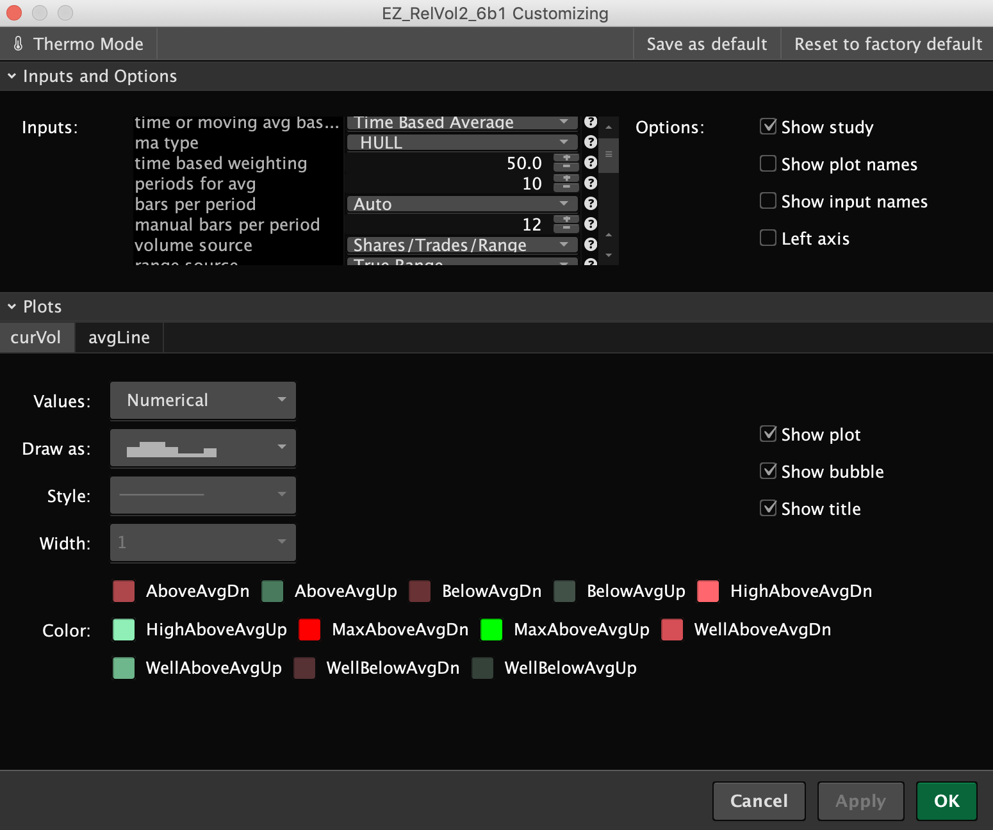Image resolution: width=993 pixels, height=830 pixels.
Task: Click help icon for volume source
Action: tap(591, 245)
